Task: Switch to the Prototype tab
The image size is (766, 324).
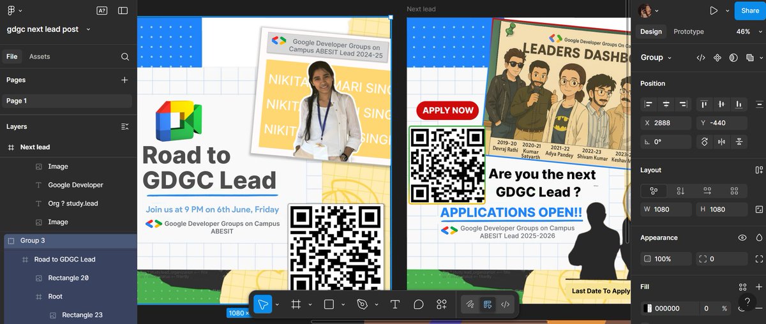Action: coord(689,31)
